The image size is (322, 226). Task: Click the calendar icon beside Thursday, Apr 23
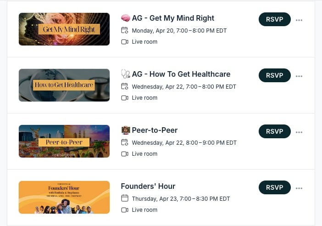(124, 199)
